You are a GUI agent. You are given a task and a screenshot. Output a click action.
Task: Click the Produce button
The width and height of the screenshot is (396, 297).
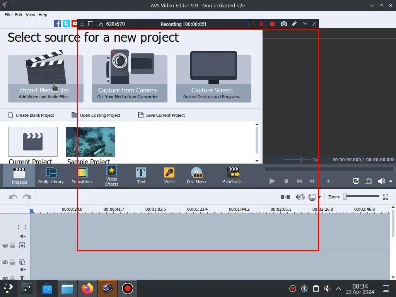pos(234,176)
